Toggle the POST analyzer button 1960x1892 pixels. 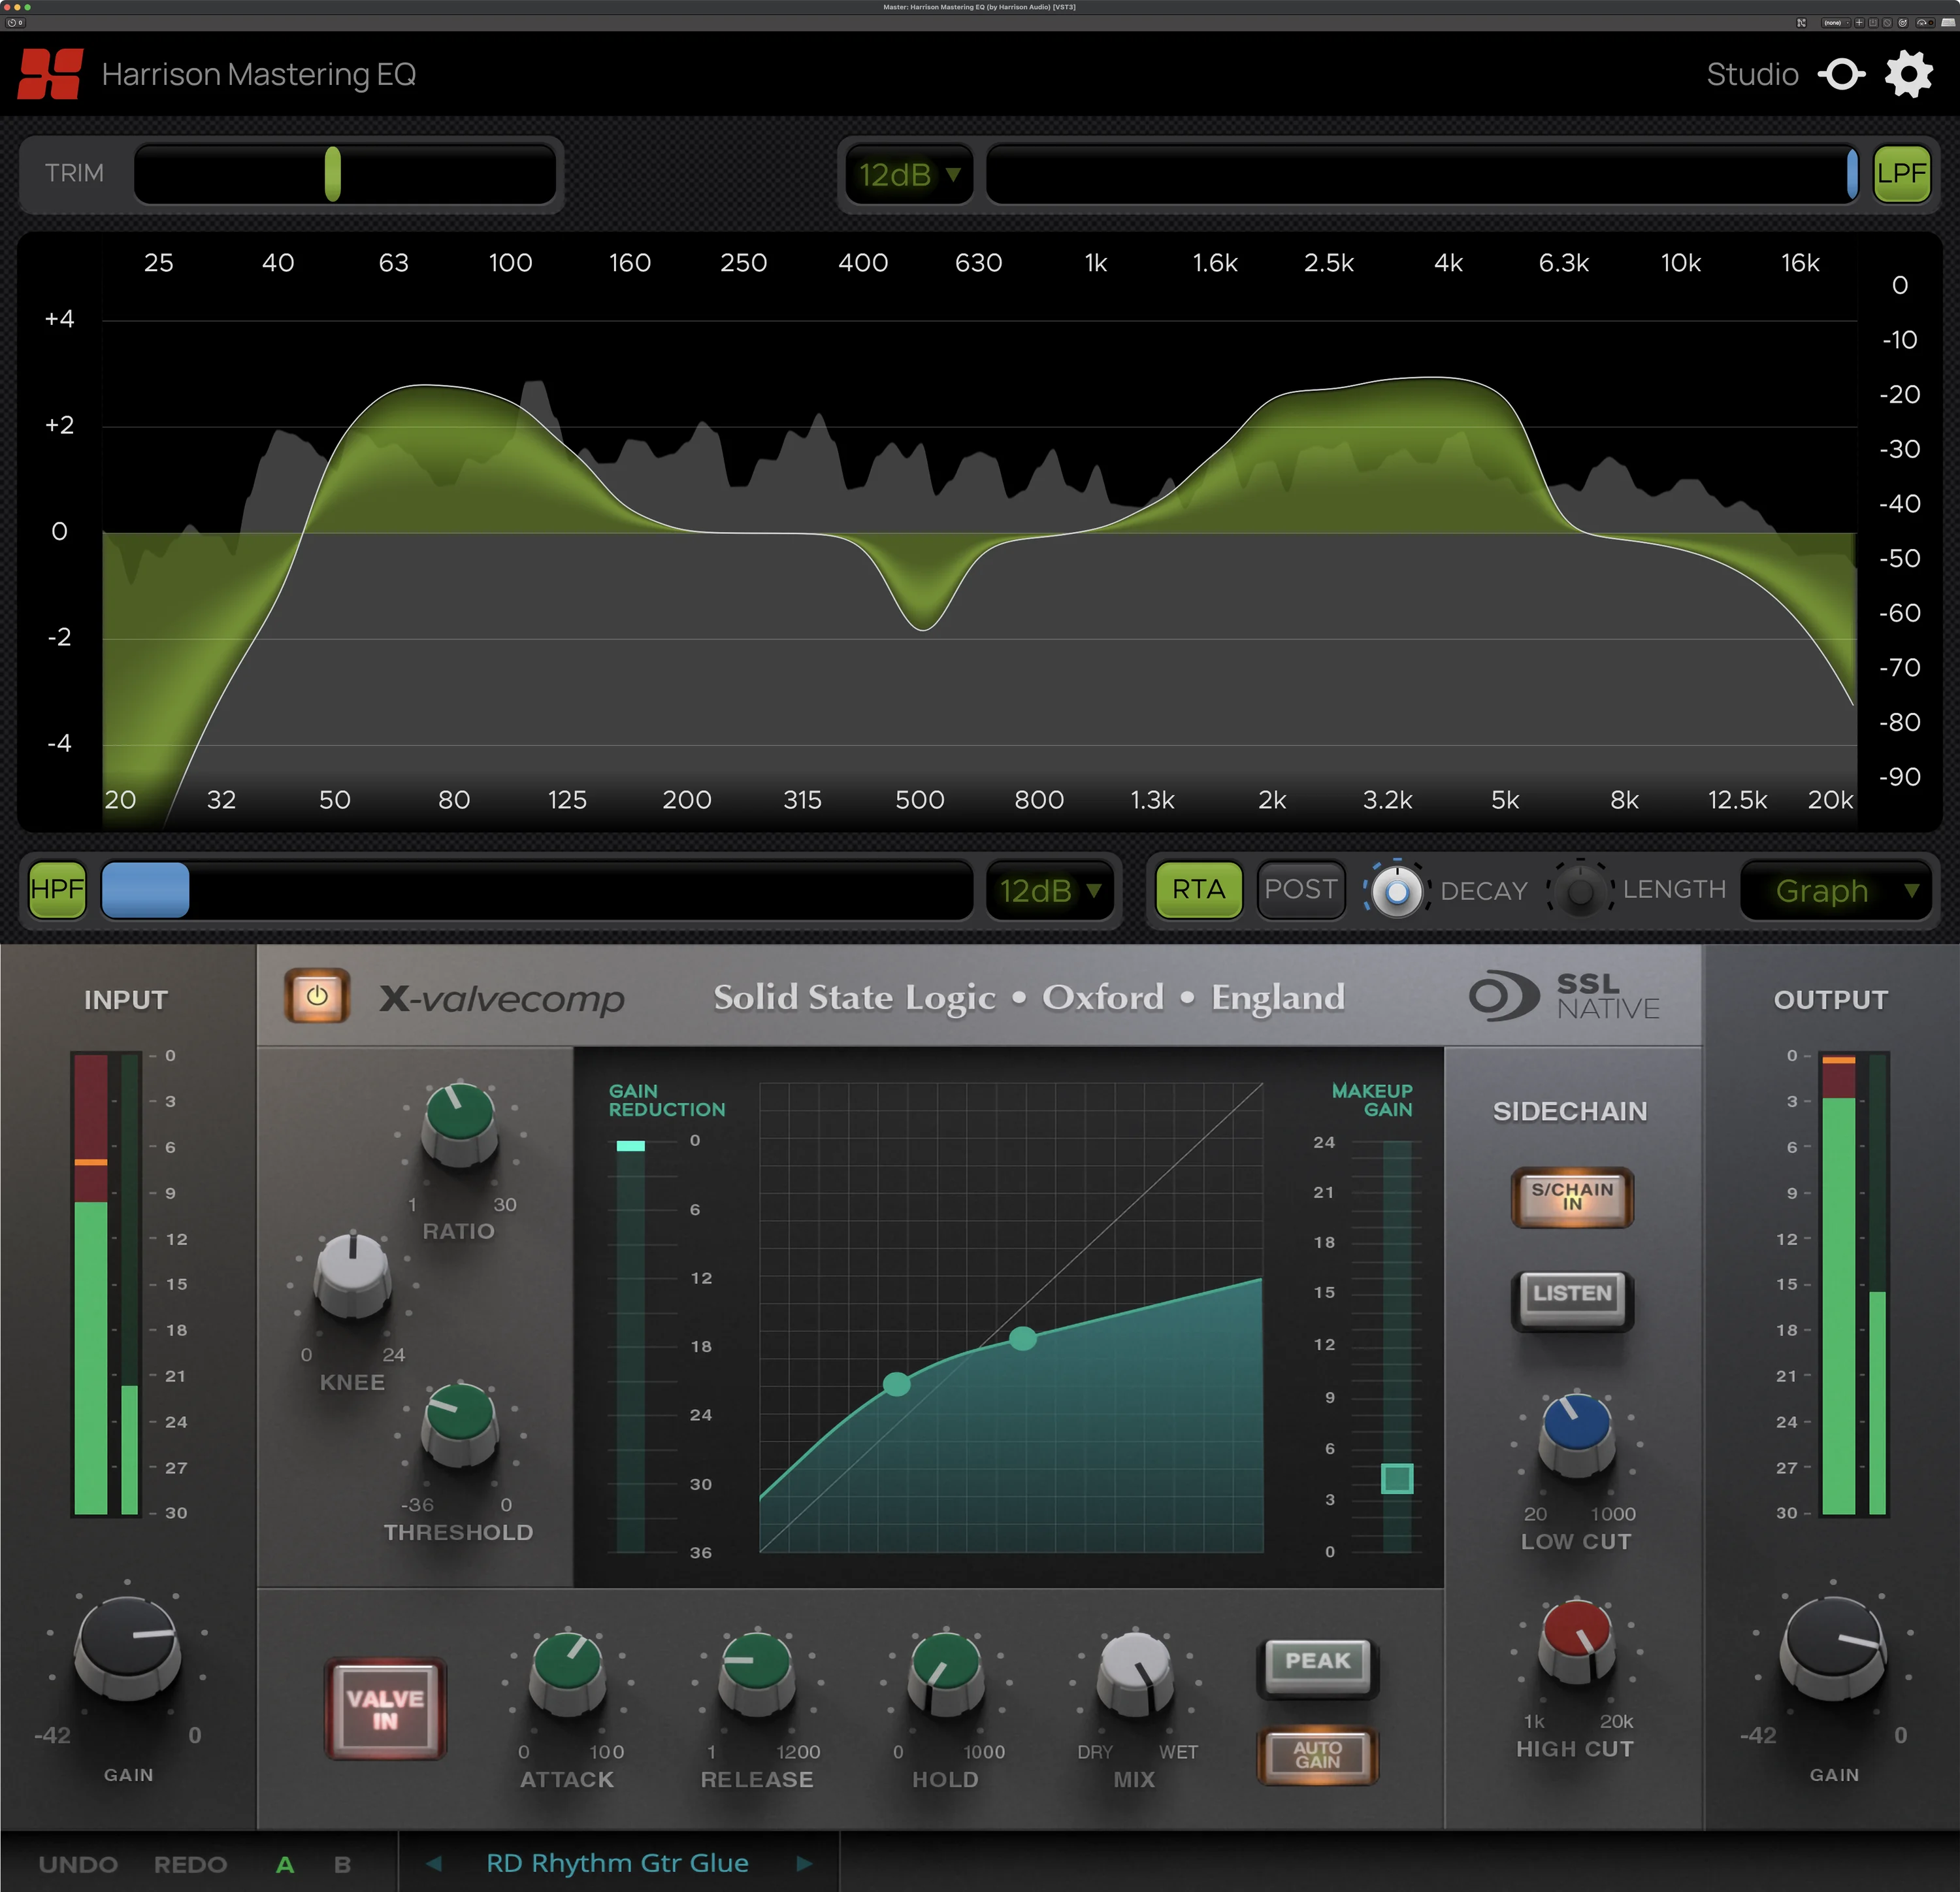[1300, 889]
